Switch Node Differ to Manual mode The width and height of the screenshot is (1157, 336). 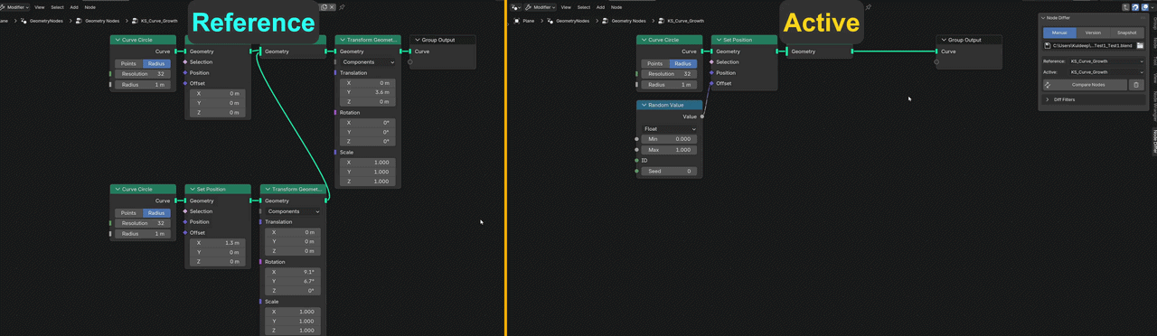1058,33
